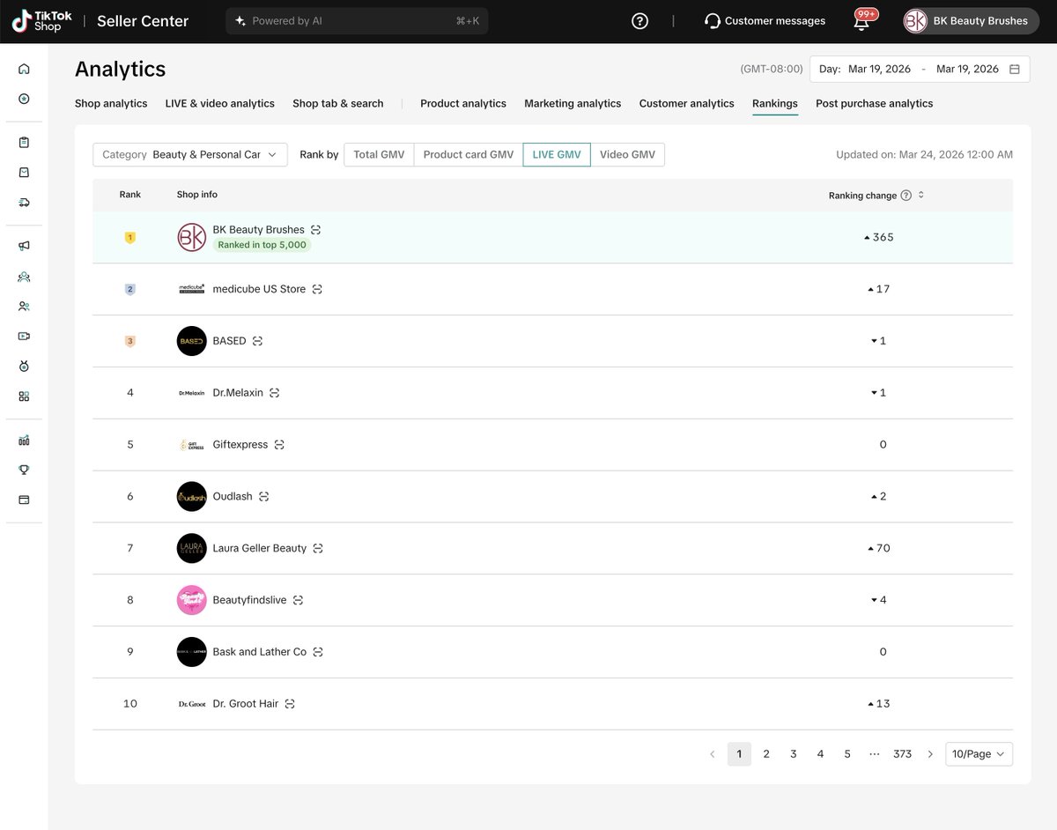Go to page 4 of rankings
The height and width of the screenshot is (830, 1057).
pos(821,754)
